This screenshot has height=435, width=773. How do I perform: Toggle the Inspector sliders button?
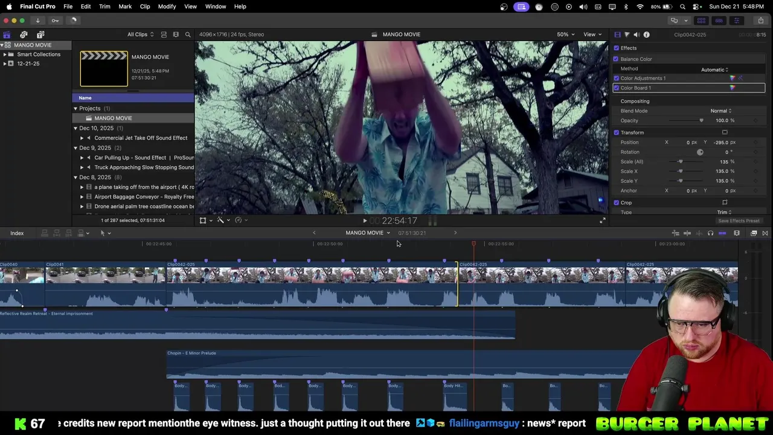[x=736, y=21]
